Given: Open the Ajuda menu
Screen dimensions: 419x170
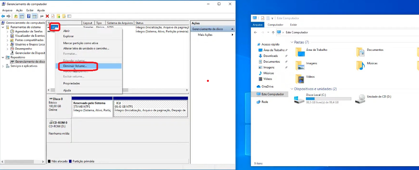Looking at the screenshot, I should tap(41, 10).
